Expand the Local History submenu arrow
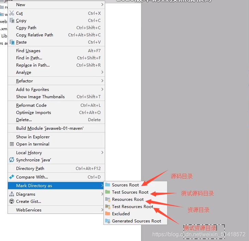This screenshot has width=249, height=241. click(x=102, y=152)
